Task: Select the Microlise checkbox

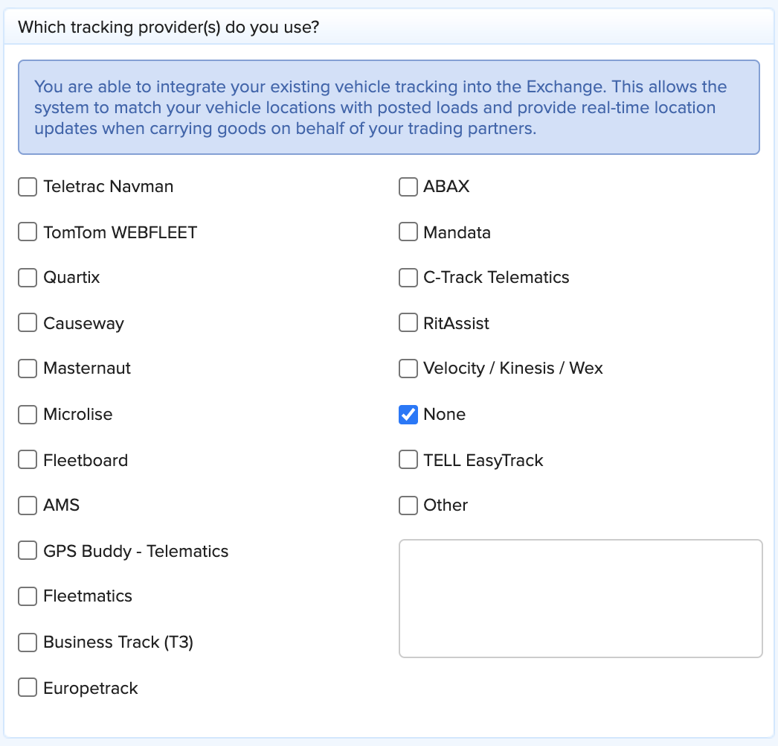Action: point(28,415)
